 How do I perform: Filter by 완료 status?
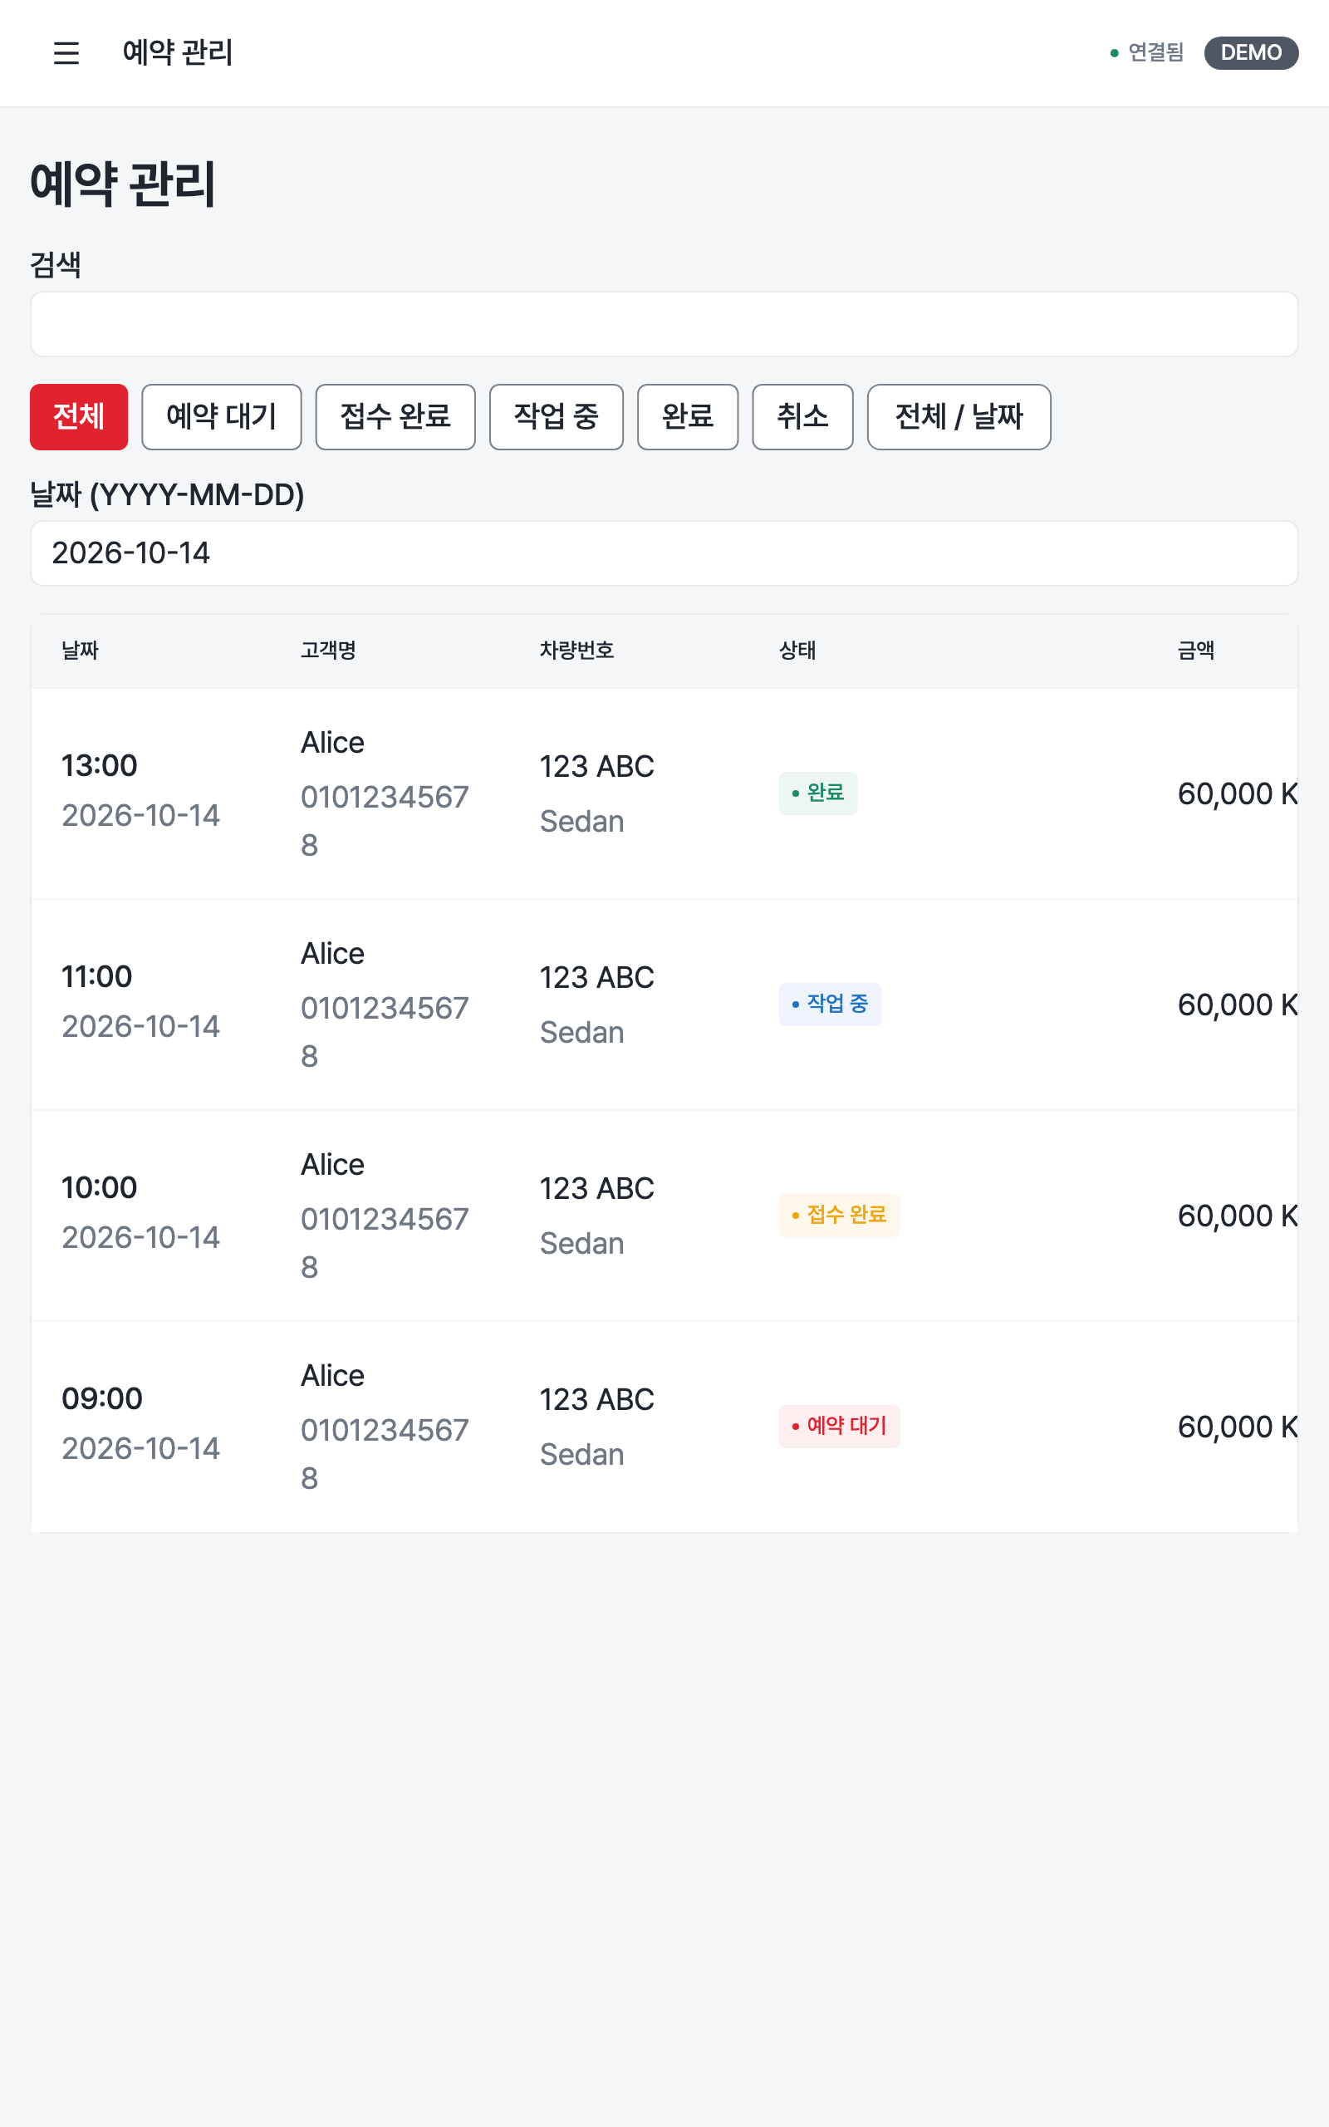tap(688, 416)
